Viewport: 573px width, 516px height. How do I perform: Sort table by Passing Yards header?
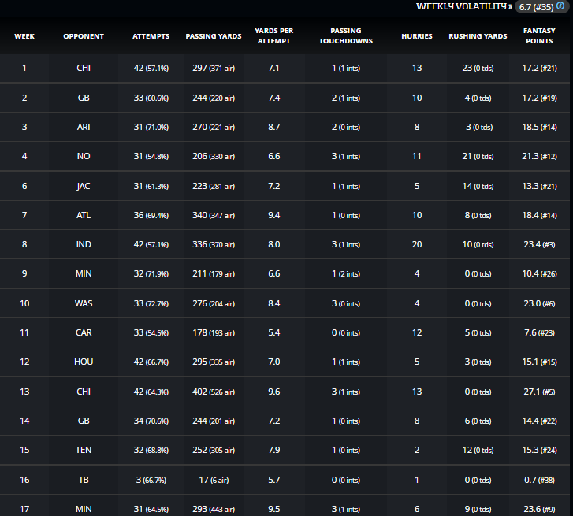point(214,36)
